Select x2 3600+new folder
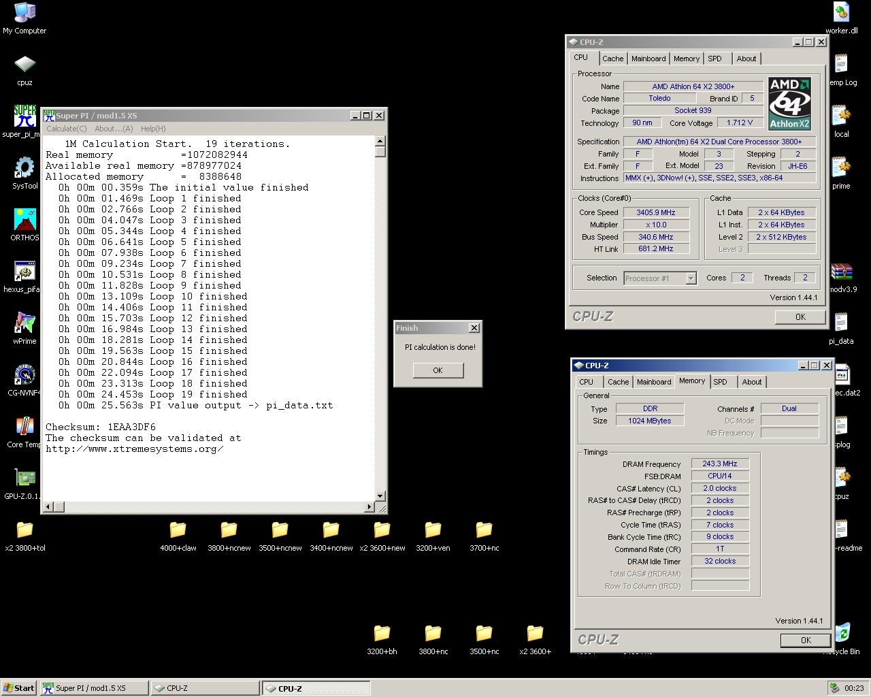Screen dimensions: 871x697 click(382, 536)
